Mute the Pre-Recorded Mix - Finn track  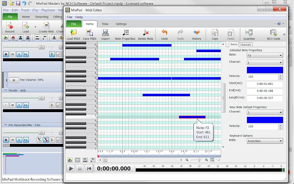(13, 140)
